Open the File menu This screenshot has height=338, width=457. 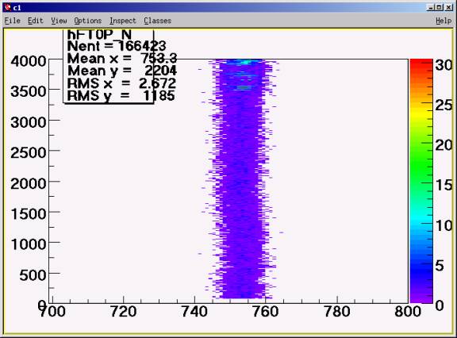pyautogui.click(x=12, y=21)
